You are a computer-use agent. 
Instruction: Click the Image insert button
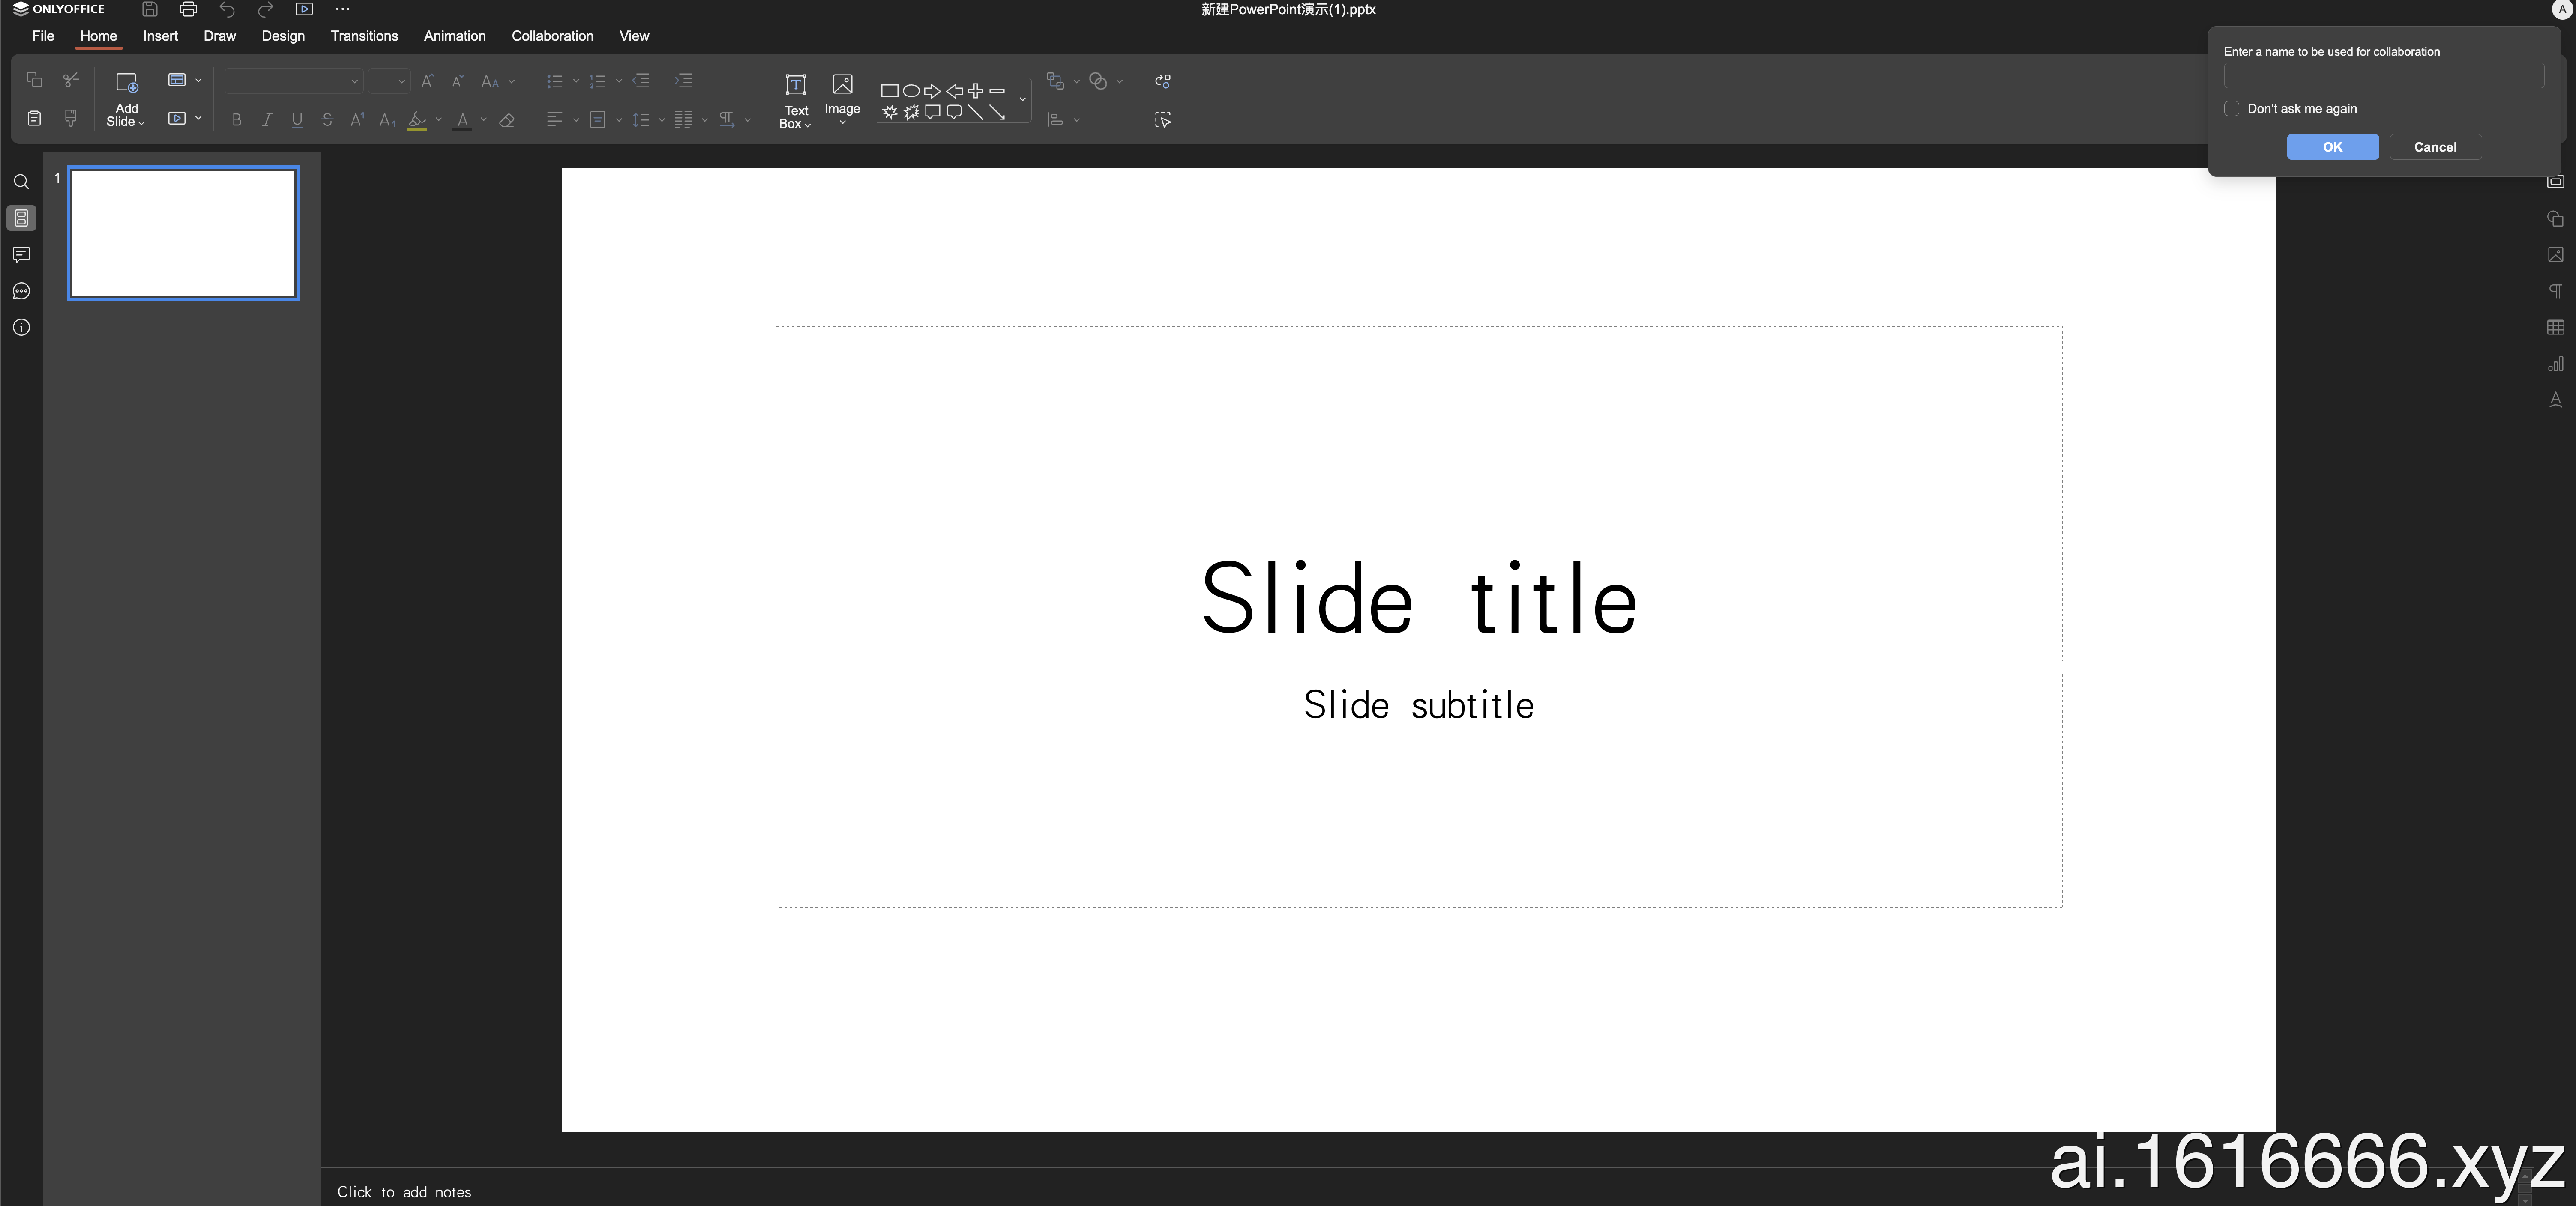[x=842, y=98]
